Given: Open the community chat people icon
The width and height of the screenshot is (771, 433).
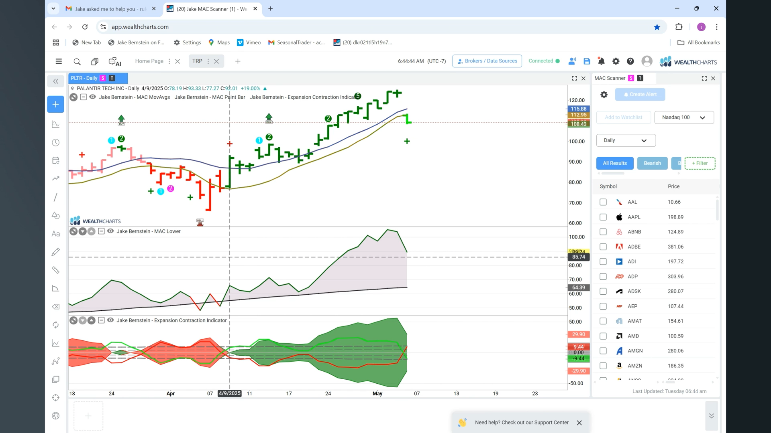Looking at the screenshot, I should [x=572, y=61].
